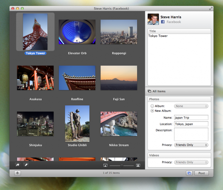223x190 pixels.
Task: Click the album Name field
Action: click(x=191, y=118)
